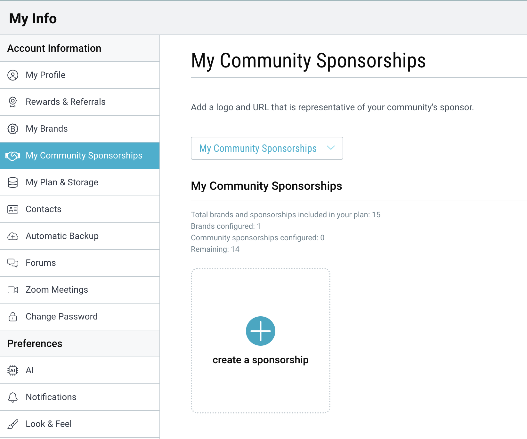Click the Look & Feel paintbrush icon
The image size is (527, 439).
pos(13,424)
